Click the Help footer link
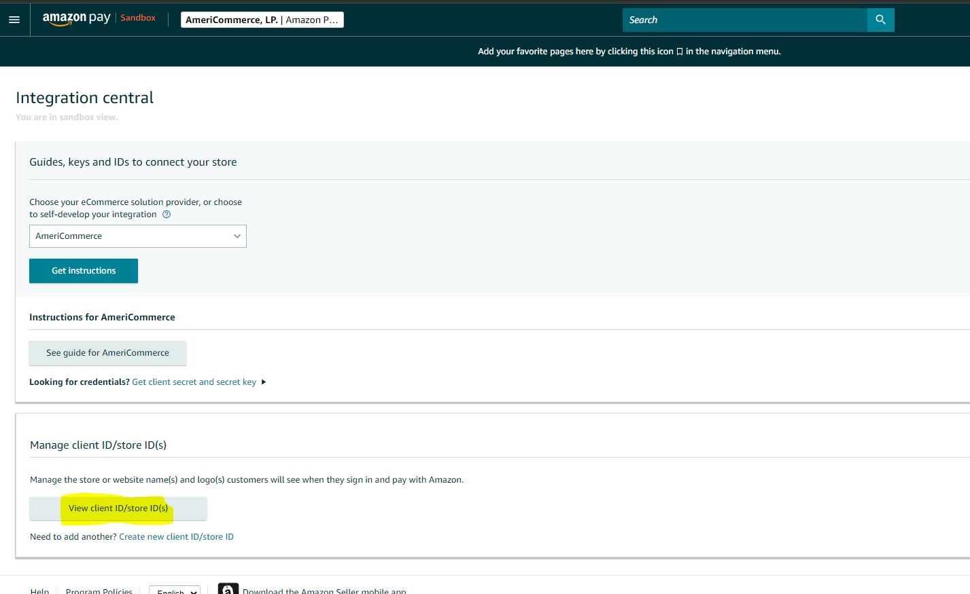The width and height of the screenshot is (970, 594). coord(39,590)
